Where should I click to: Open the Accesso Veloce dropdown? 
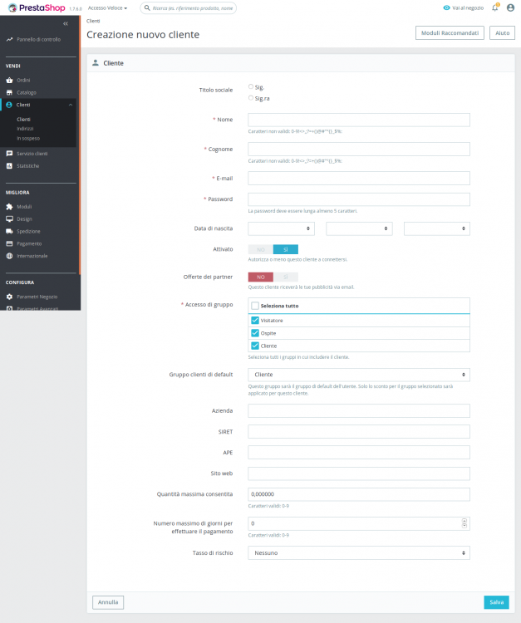click(108, 8)
